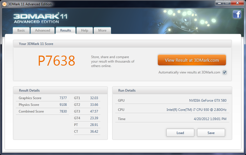Click the Store, share and compare description text
246x155 pixels.
[x=113, y=61]
